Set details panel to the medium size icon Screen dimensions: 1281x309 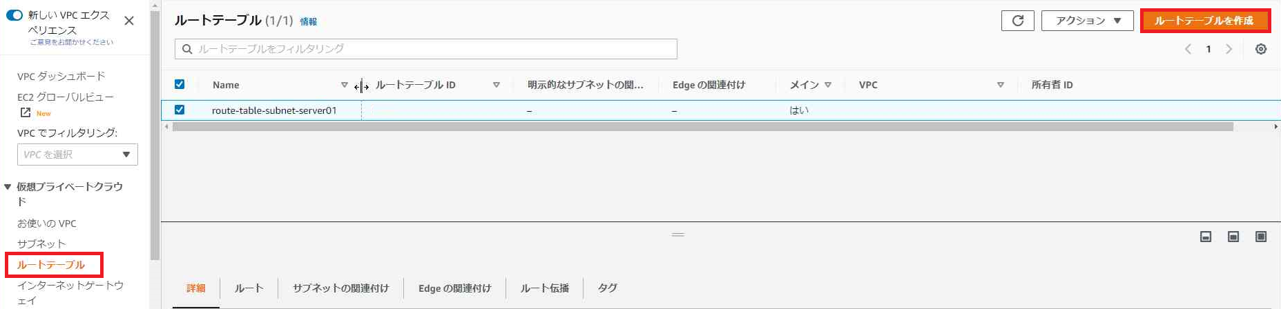[1233, 237]
